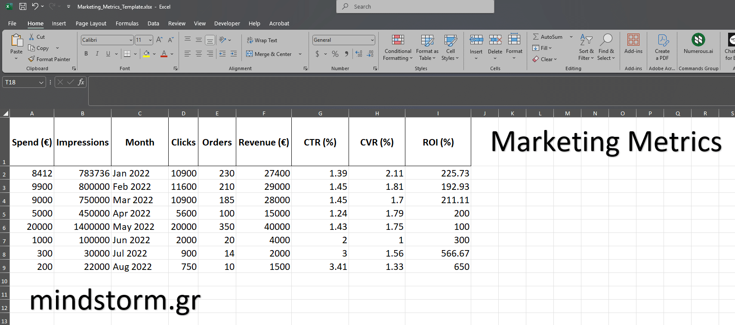Click the Increase Indent icon
The width and height of the screenshot is (735, 325).
point(234,54)
